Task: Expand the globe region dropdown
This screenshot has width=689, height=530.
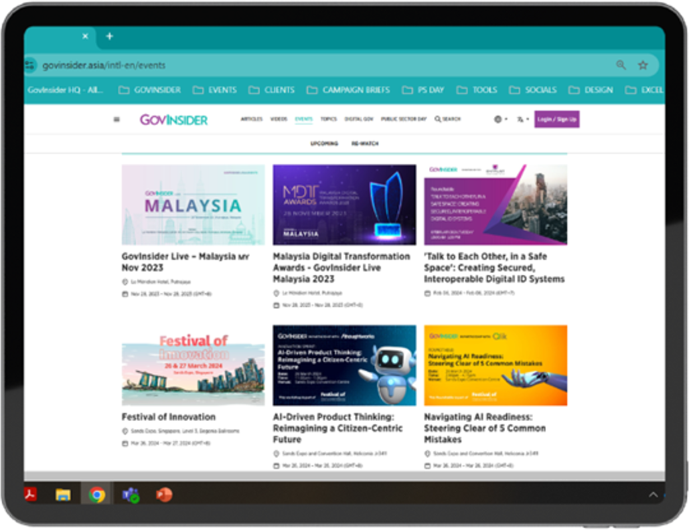Action: pyautogui.click(x=500, y=119)
